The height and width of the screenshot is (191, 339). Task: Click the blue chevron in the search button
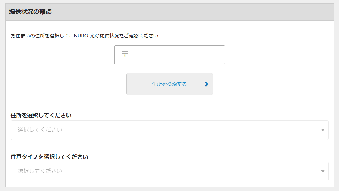[x=207, y=84]
